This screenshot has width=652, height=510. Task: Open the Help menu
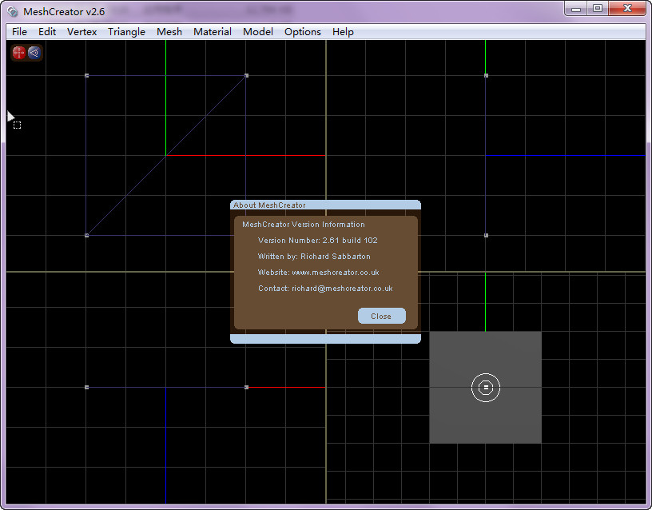(x=343, y=32)
